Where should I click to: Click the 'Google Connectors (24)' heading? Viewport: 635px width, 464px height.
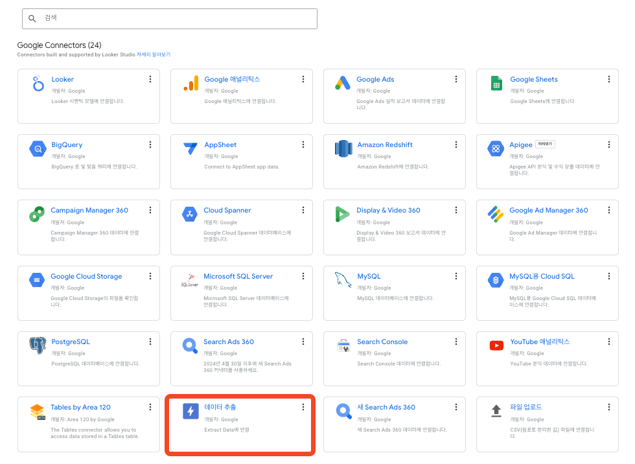59,45
